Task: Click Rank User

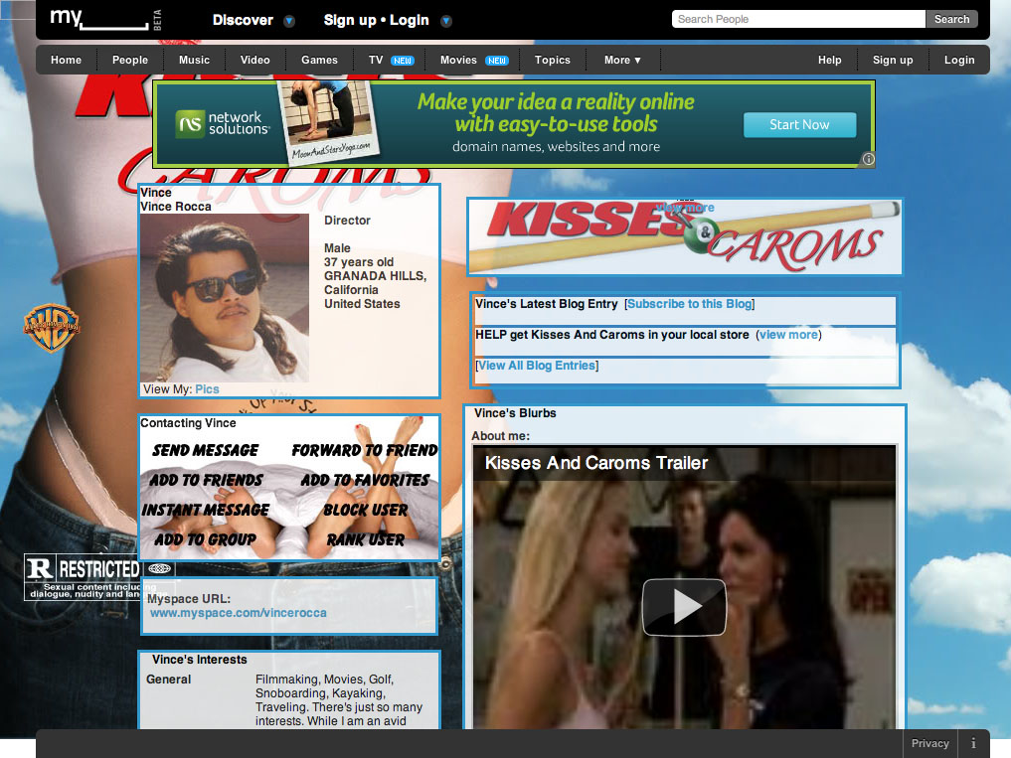Action: point(366,539)
